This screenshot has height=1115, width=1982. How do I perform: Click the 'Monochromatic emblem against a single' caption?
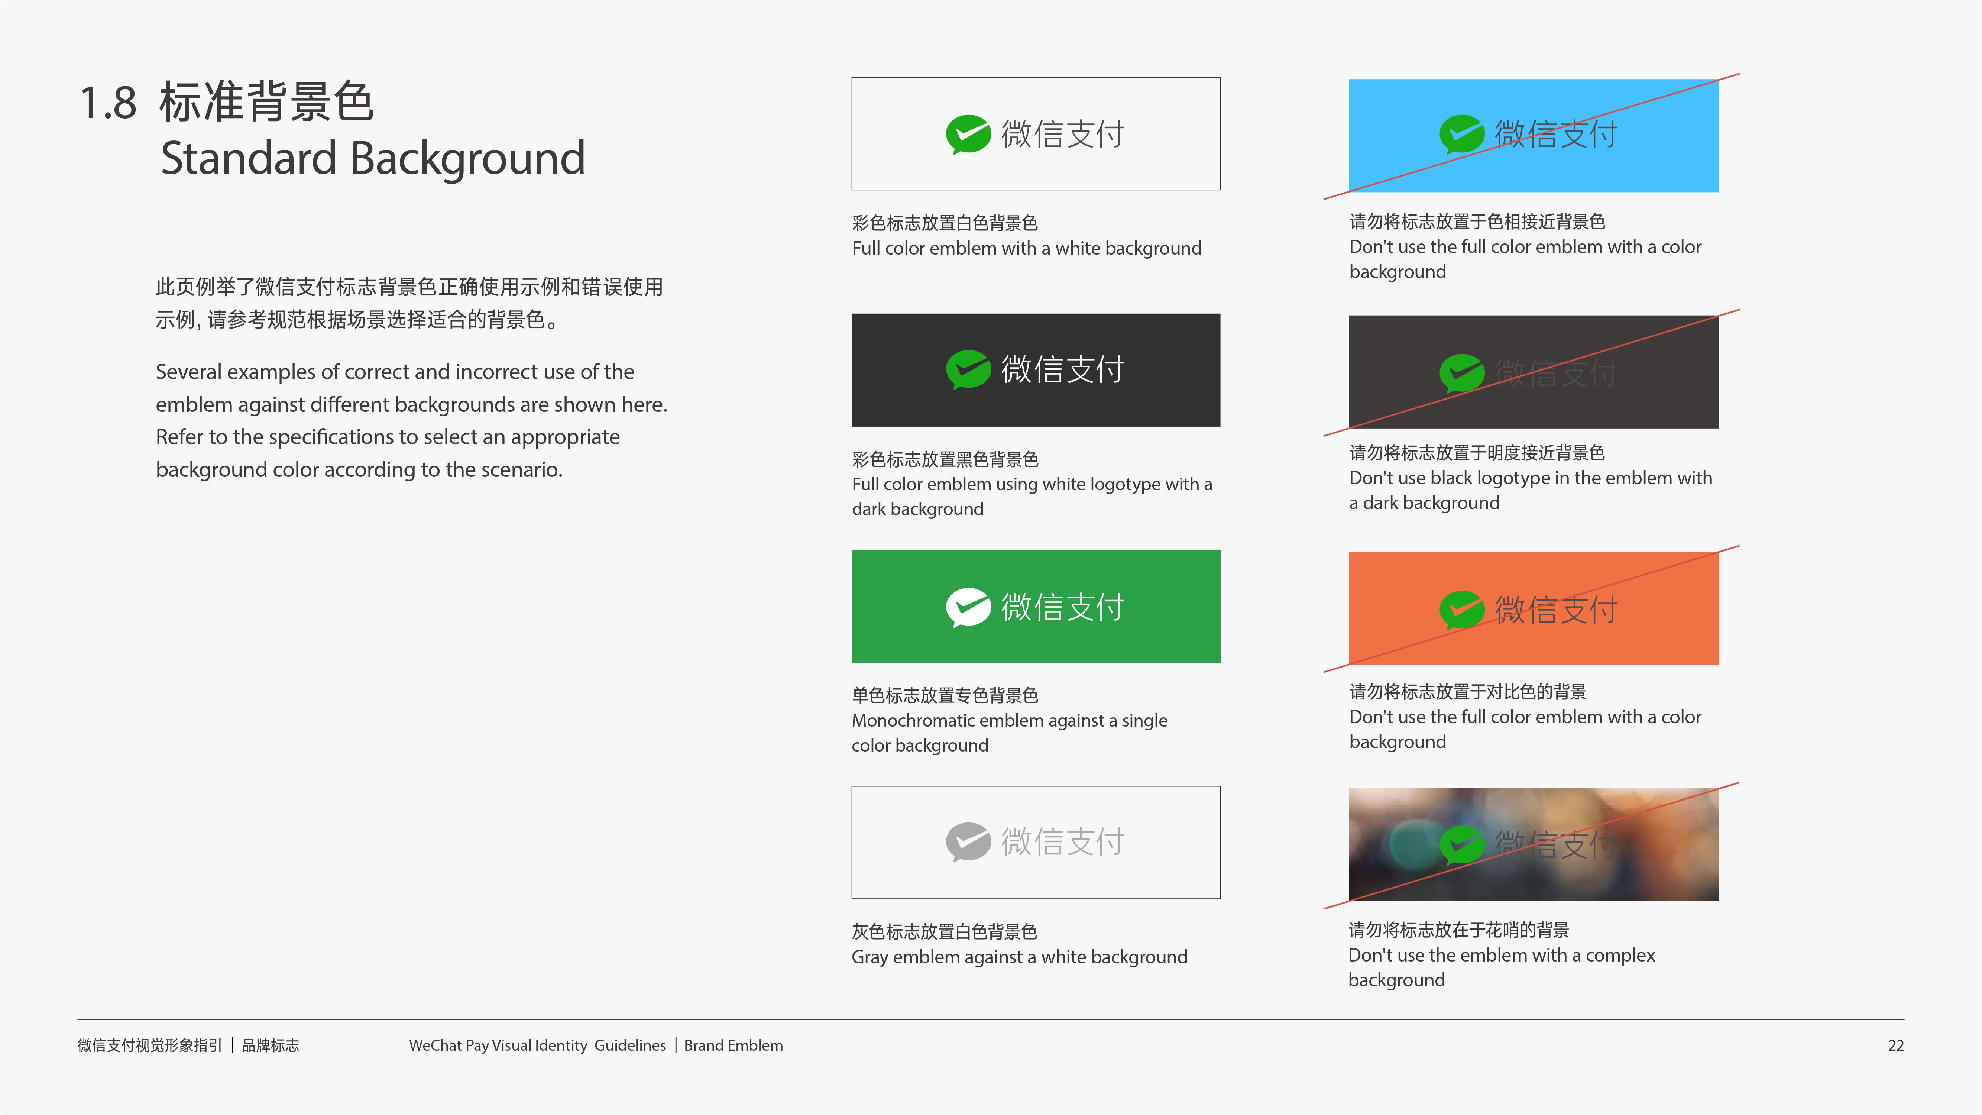click(1009, 720)
